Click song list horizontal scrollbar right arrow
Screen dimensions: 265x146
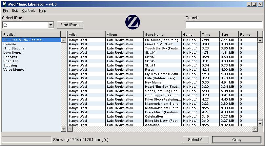(255, 129)
